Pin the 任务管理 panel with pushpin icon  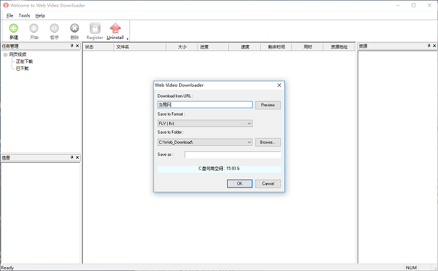(x=71, y=46)
